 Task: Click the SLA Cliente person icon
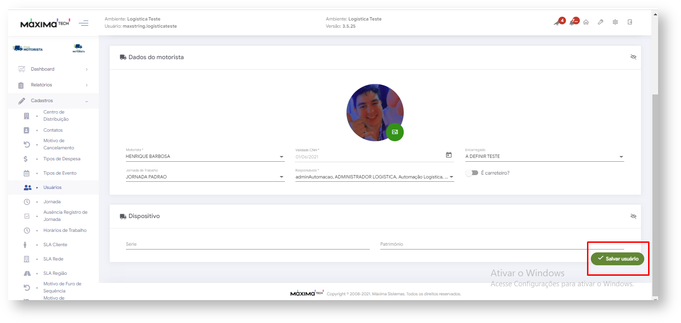tap(25, 245)
